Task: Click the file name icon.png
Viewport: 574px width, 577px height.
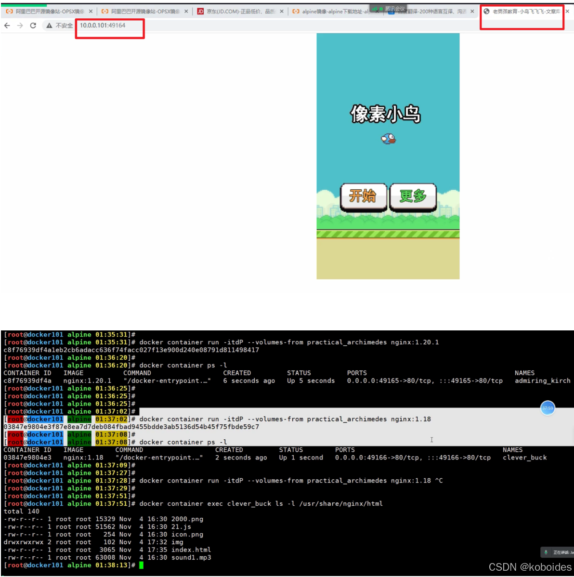Action: [187, 535]
